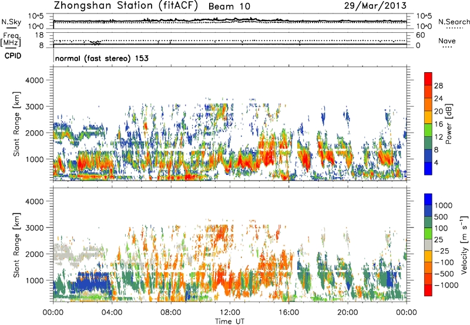Screen dimensions: 470x325
Task: Click the "4000" tick of the Velocity panel
Action: (34, 201)
